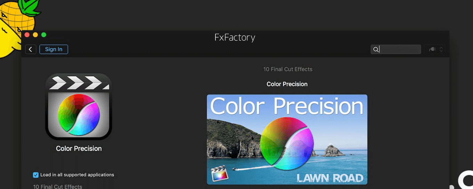Click the centered 10 Final Cut Effects heading
Viewport: 473px width, 189px height.
288,69
